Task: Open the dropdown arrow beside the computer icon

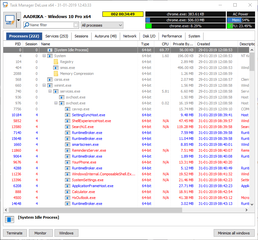Action: pyautogui.click(x=19, y=20)
